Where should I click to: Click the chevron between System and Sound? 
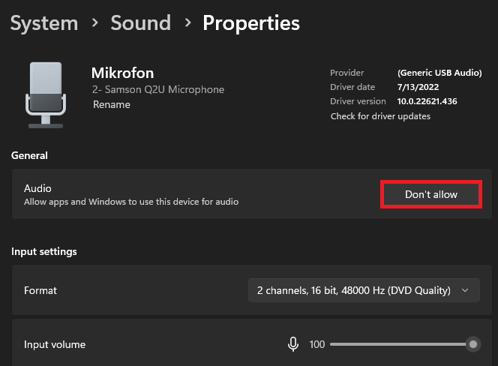pos(94,23)
